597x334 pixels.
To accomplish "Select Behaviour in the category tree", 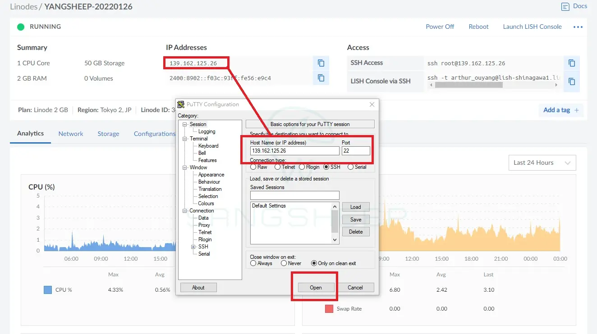I will coord(209,182).
